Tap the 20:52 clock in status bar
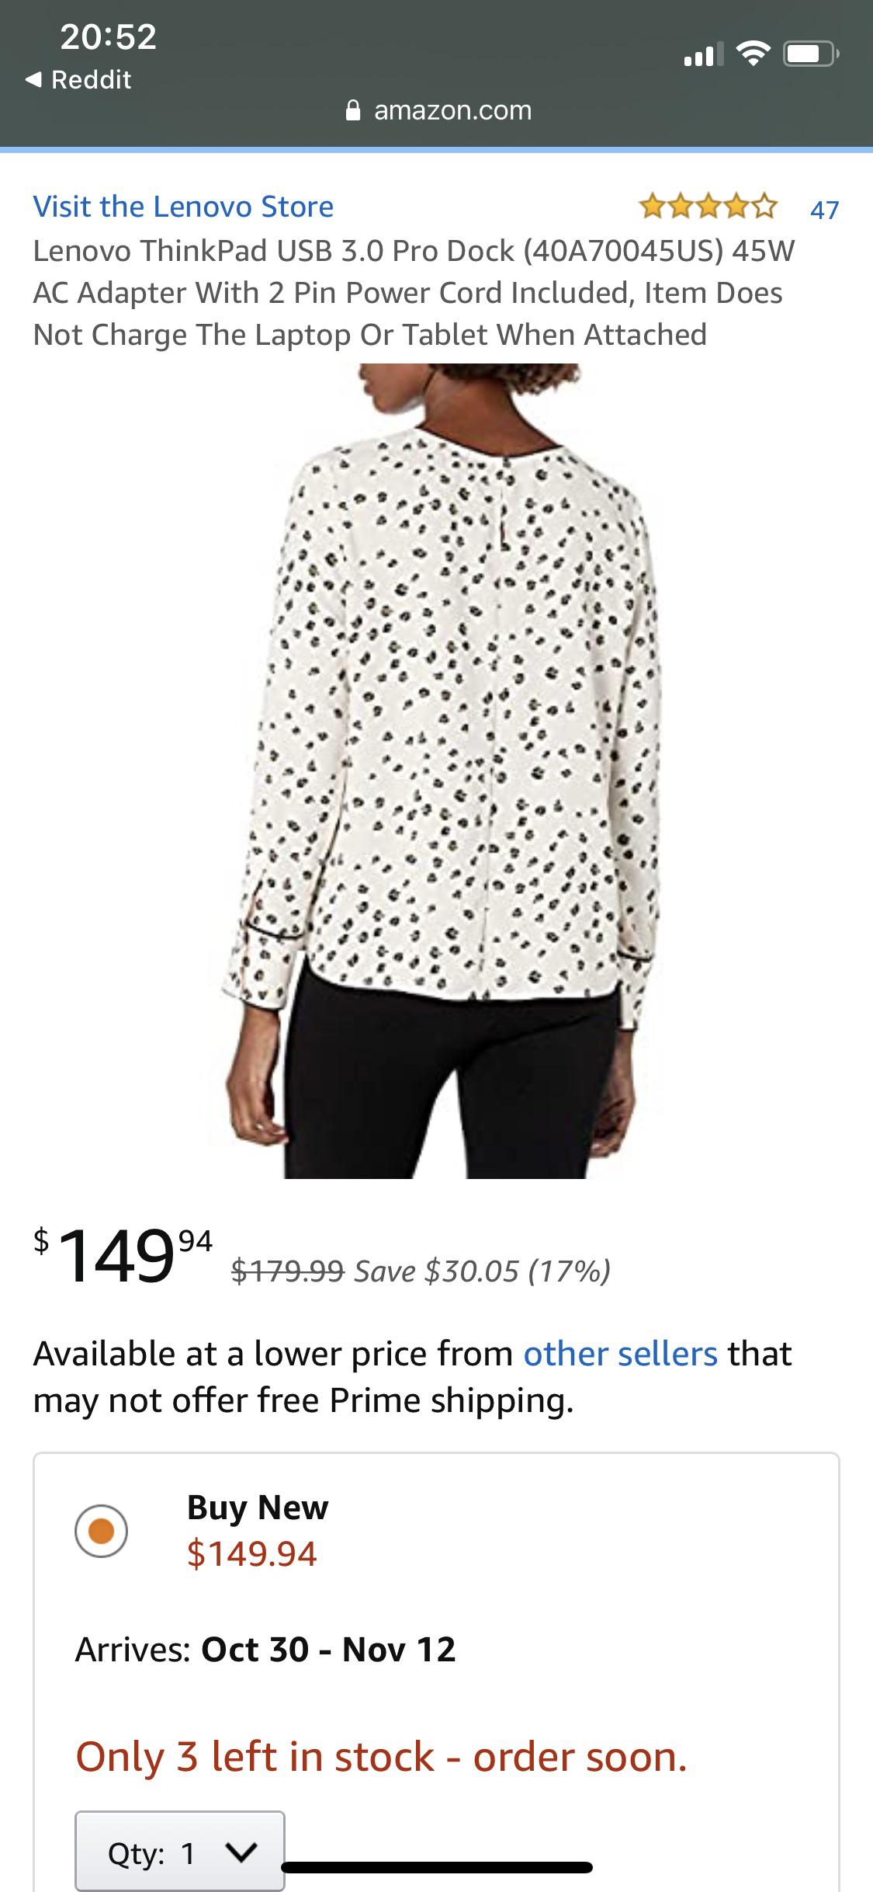873x1892 pixels. [109, 37]
